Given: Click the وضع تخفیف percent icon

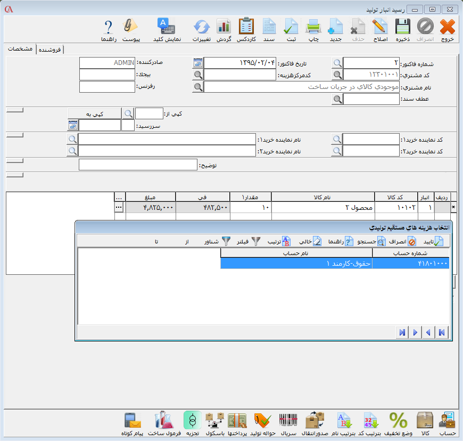Looking at the screenshot, I should point(398,423).
